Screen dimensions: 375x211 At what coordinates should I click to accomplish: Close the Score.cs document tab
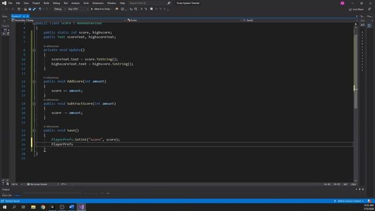(28, 16)
